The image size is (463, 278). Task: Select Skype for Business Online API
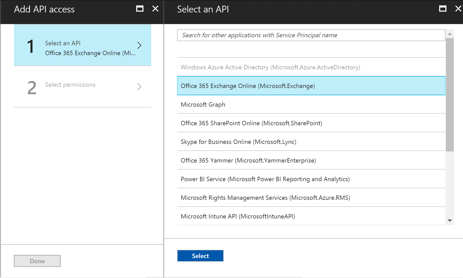(238, 142)
